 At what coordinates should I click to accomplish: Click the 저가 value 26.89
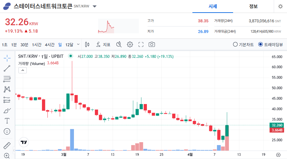point(203,31)
